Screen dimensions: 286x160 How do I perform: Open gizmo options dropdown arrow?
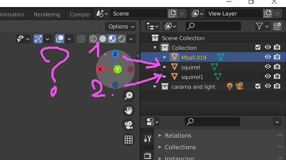point(47,39)
